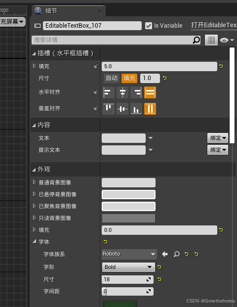Align horizontally to center
This screenshot has width=237, height=307.
click(122, 92)
